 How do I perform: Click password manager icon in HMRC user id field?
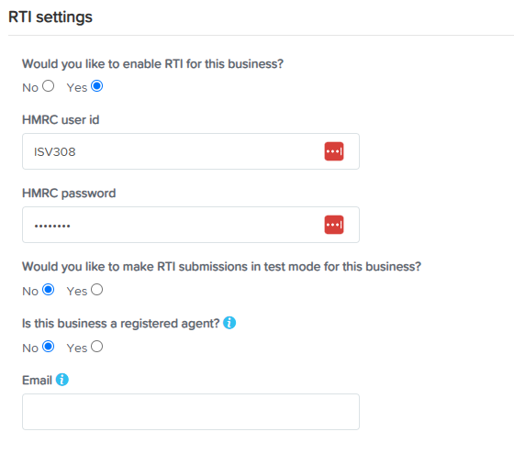click(x=334, y=151)
